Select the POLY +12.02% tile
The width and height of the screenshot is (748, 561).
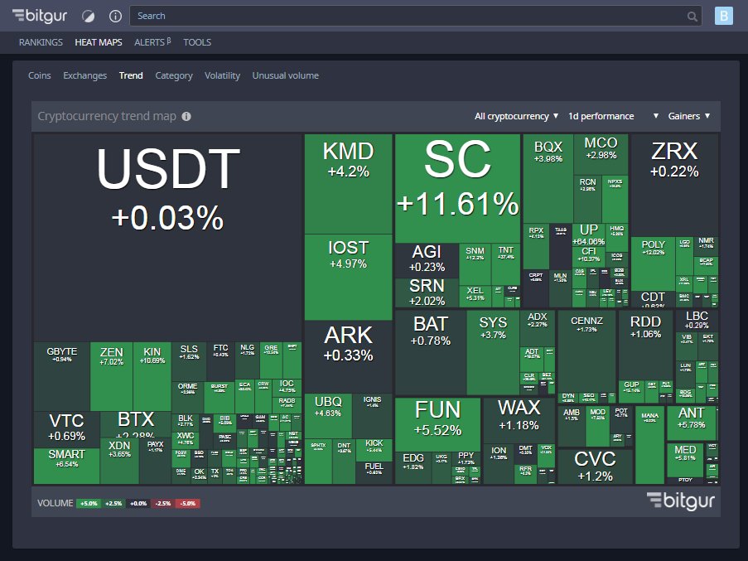tap(653, 264)
